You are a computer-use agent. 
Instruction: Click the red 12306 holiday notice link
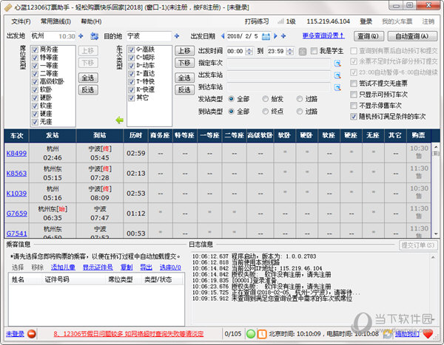pyautogui.click(x=129, y=334)
